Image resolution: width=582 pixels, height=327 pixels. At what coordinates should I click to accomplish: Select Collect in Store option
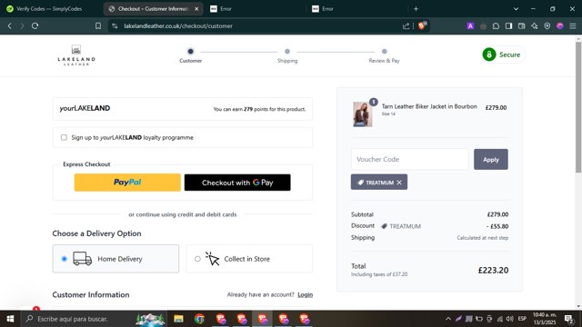tap(249, 259)
